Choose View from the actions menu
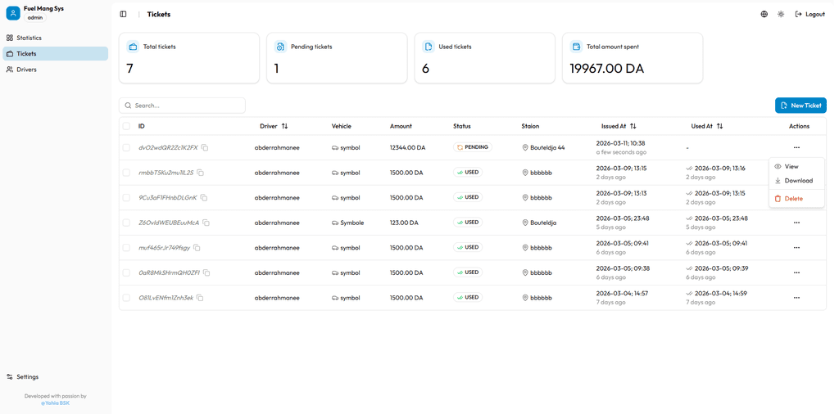 click(x=791, y=167)
